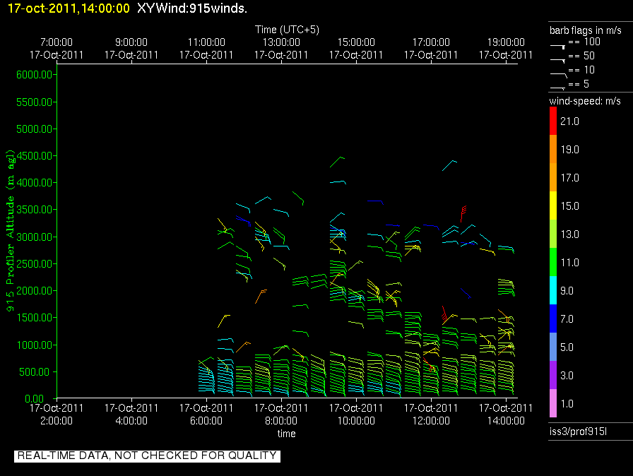Click the 'REAL-TIME DATA, NOT CHECKED FOR QUALITY' banner
Image resolution: width=633 pixels, height=476 pixels.
point(147,456)
